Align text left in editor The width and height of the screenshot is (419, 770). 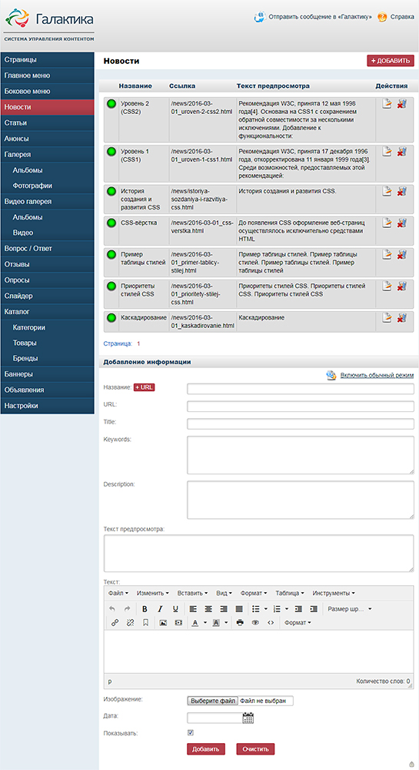coord(193,609)
